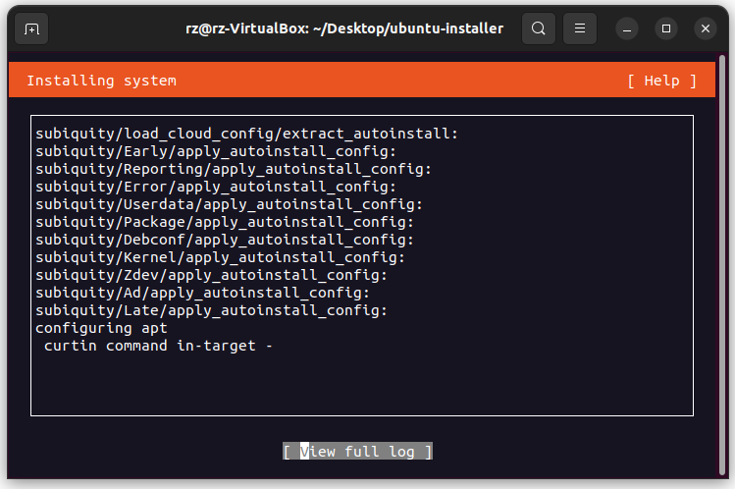Maximize the terminal window
The width and height of the screenshot is (735, 489).
(x=666, y=29)
